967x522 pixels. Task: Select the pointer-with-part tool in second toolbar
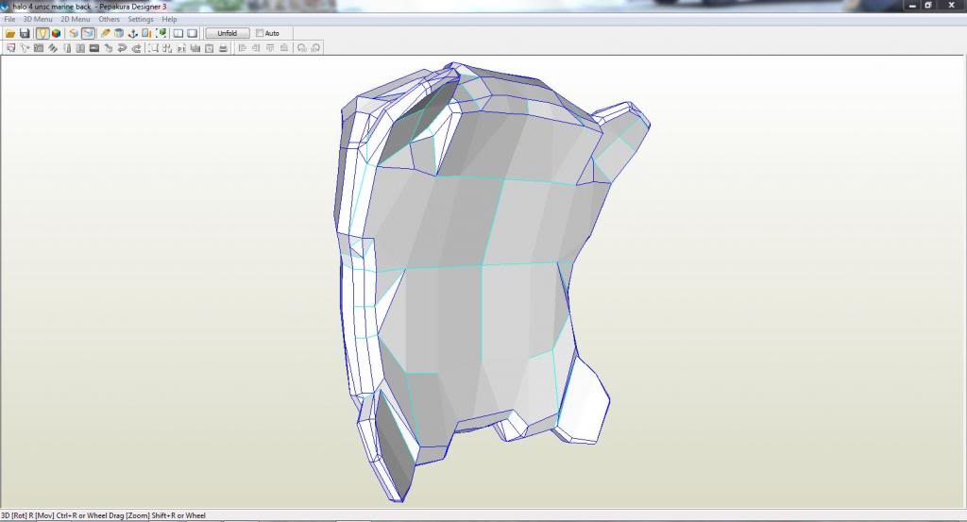(25, 48)
